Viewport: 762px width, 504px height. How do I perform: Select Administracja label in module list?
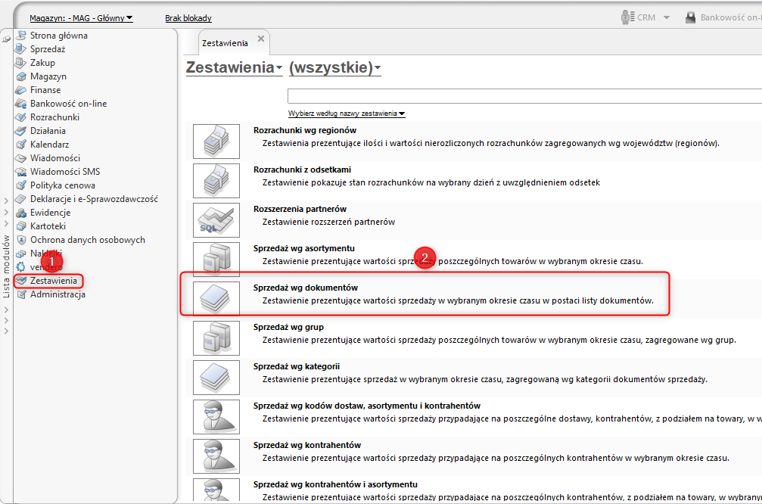click(x=58, y=294)
